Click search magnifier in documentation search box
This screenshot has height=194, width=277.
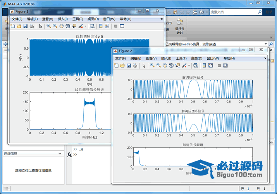click(260, 12)
